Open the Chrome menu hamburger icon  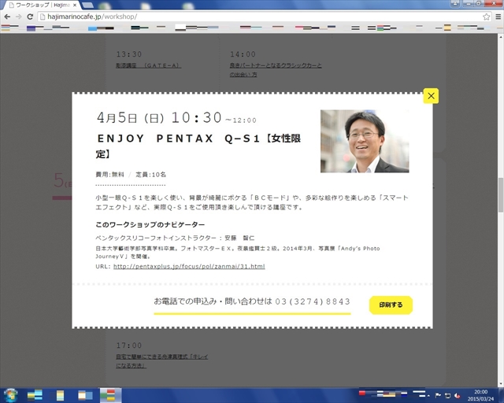(498, 17)
